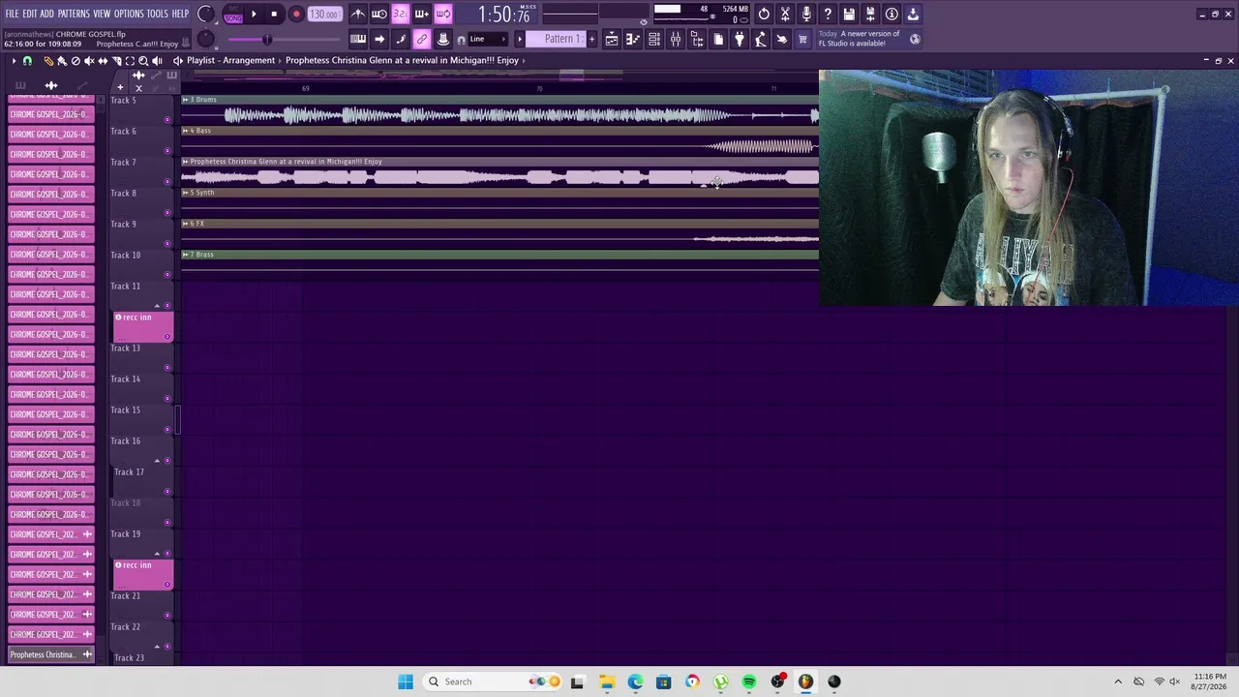1239x697 pixels.
Task: Toggle step editing mode
Action: point(401,39)
